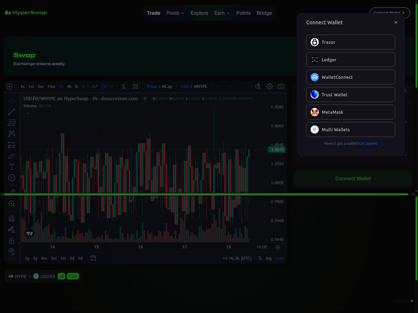Open the indicators fx menu
This screenshot has width=418, height=313.
124,87
